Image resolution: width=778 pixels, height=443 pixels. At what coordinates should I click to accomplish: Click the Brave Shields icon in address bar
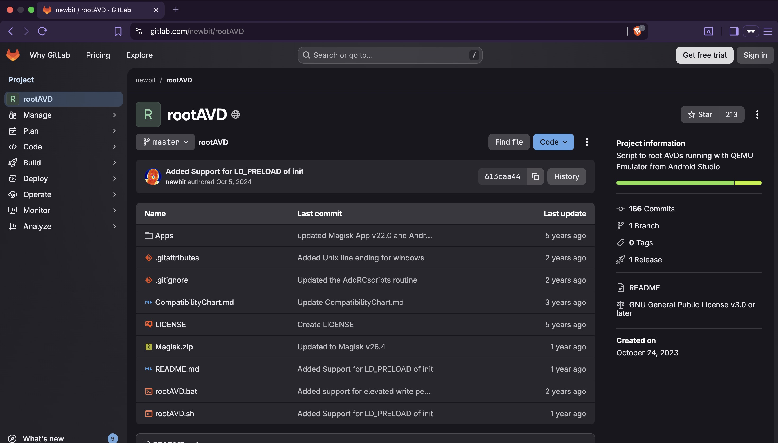coord(638,31)
